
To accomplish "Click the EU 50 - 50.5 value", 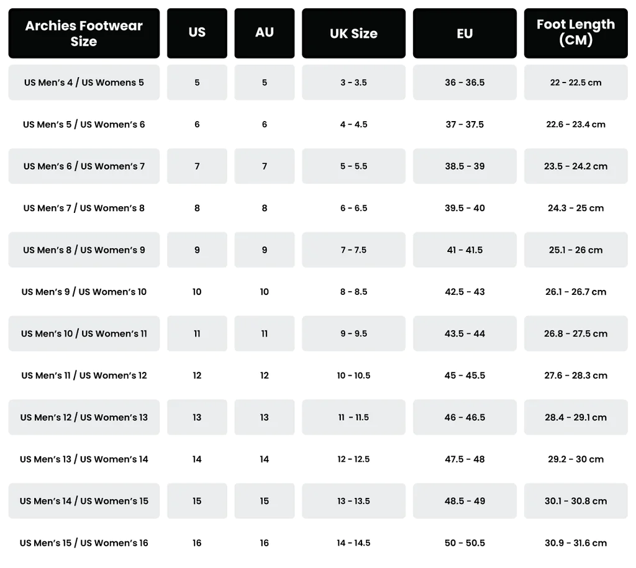I will 465,543.
